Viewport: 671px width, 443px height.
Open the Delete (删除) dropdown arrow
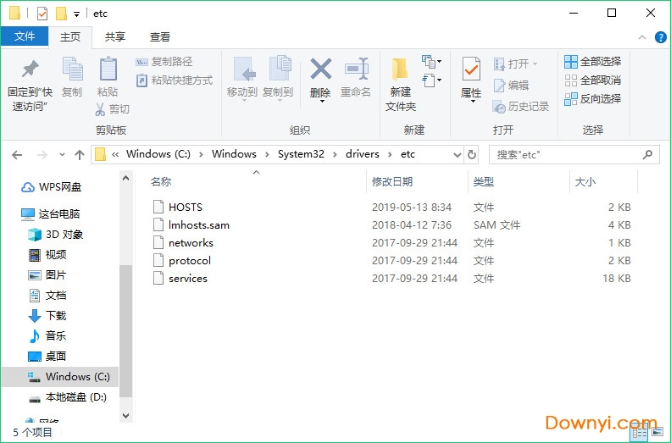pyautogui.click(x=322, y=102)
